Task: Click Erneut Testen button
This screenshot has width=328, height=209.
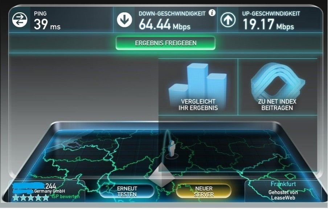Action: pos(127,191)
